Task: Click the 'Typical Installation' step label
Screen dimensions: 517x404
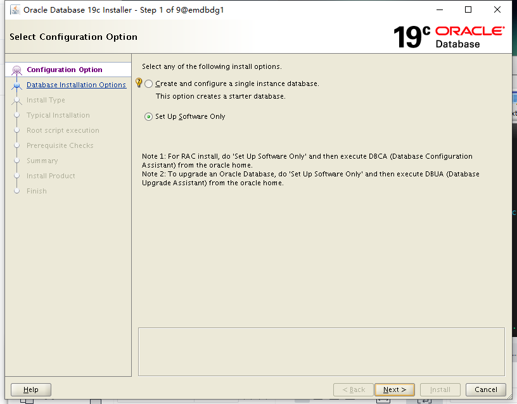Action: tap(58, 115)
